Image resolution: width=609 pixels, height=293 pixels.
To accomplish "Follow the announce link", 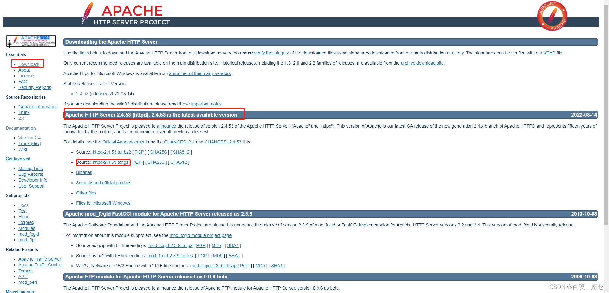I will (x=166, y=126).
